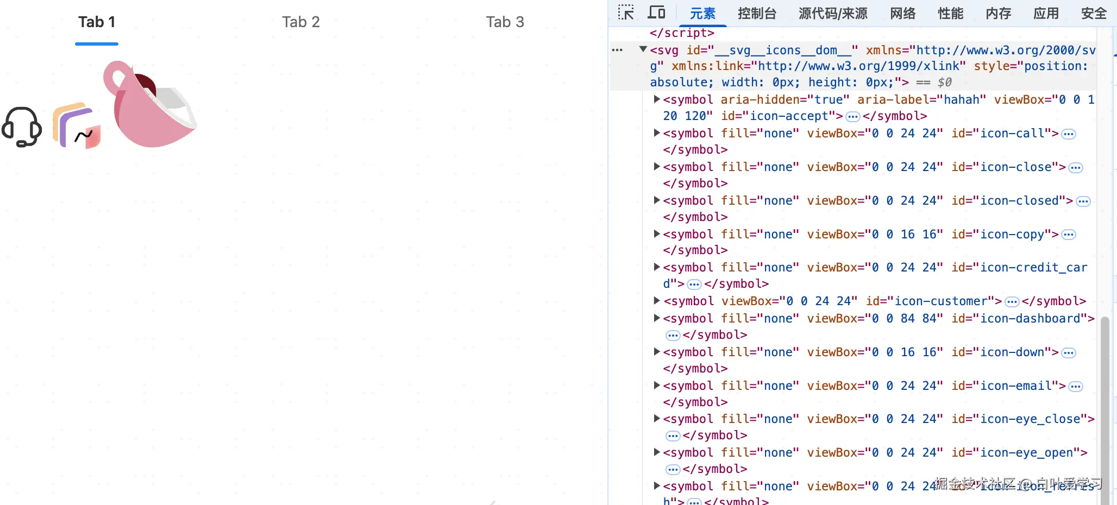
Task: Open the 安全 (Security) panel in DevTools
Action: 1093,14
